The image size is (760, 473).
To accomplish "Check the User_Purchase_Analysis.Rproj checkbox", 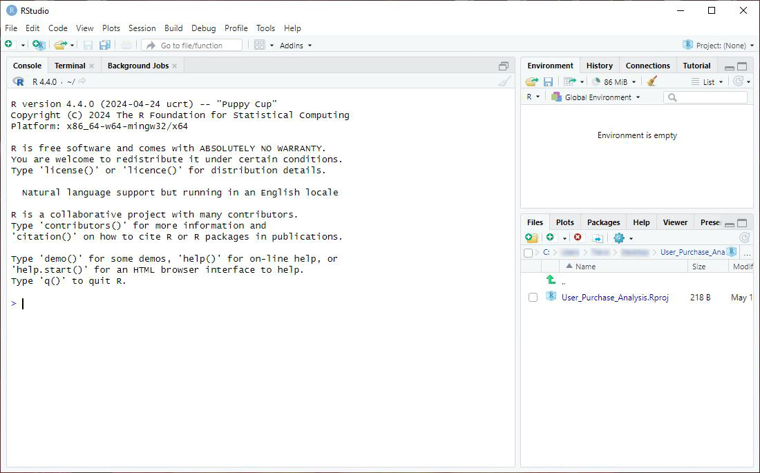I will [533, 298].
